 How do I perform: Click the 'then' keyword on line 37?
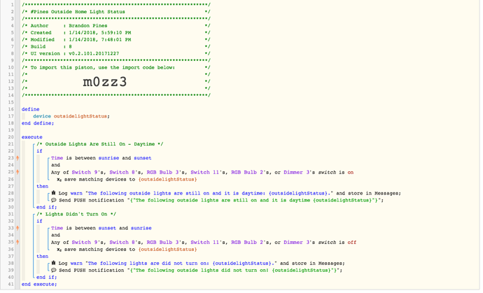coord(43,257)
